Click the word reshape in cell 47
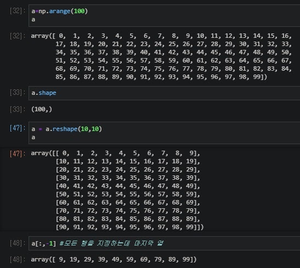 (65, 129)
